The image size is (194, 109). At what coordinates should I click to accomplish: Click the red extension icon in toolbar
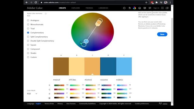point(152,3)
